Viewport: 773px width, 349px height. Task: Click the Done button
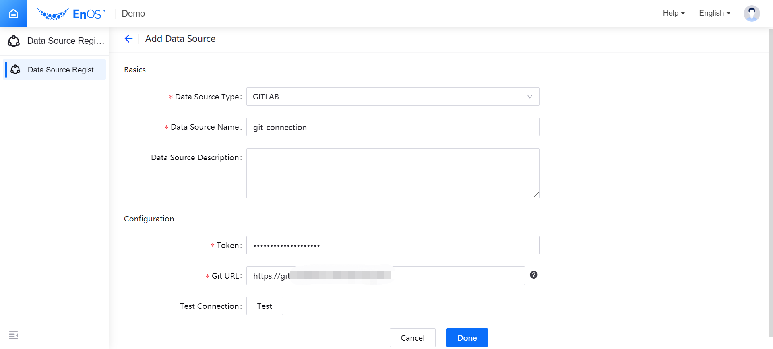pos(467,338)
